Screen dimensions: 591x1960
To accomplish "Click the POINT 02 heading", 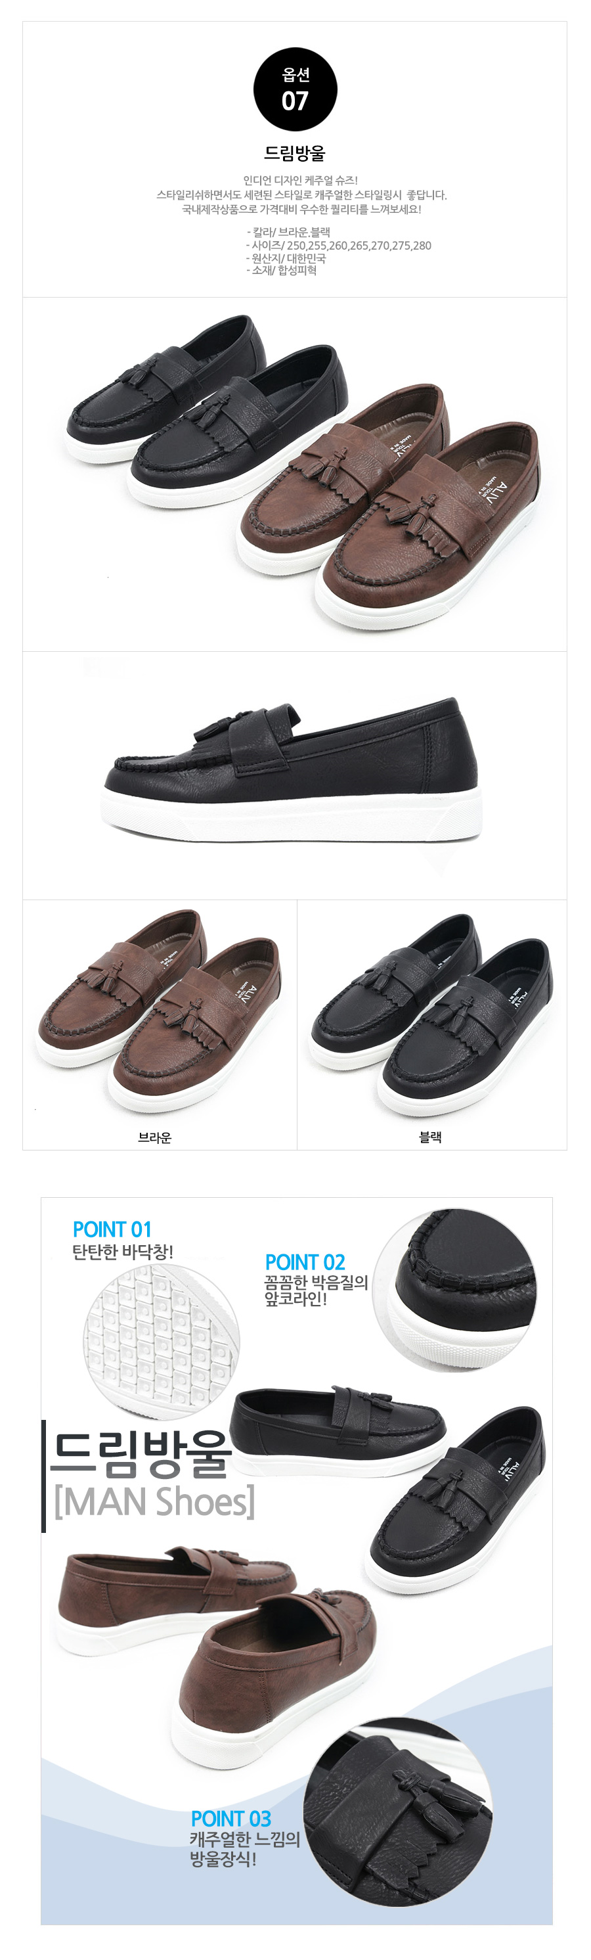I will click(x=305, y=1262).
